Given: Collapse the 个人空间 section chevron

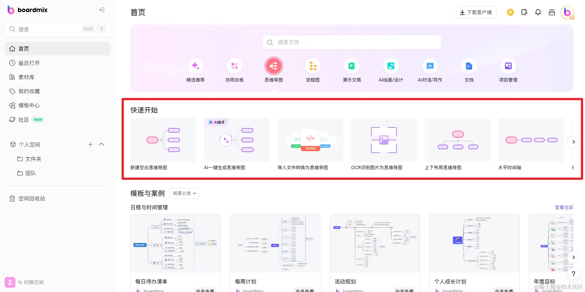Looking at the screenshot, I should (x=101, y=144).
